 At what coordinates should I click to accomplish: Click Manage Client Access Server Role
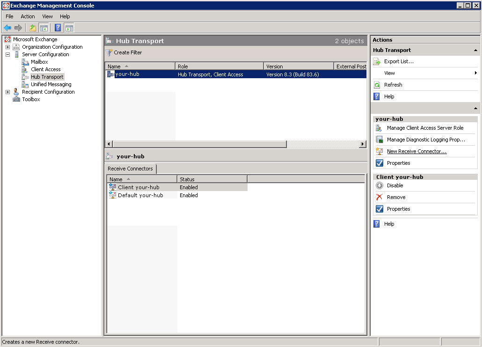(x=425, y=128)
